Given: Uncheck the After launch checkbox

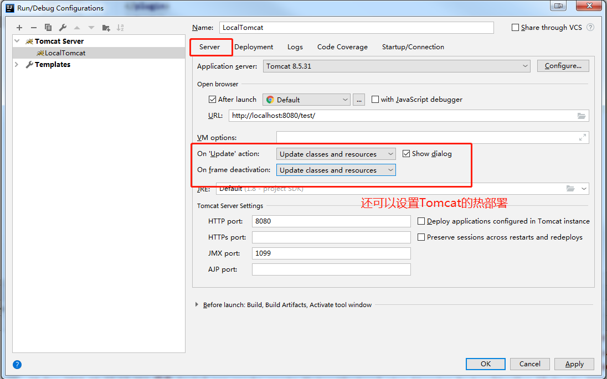Looking at the screenshot, I should point(212,100).
